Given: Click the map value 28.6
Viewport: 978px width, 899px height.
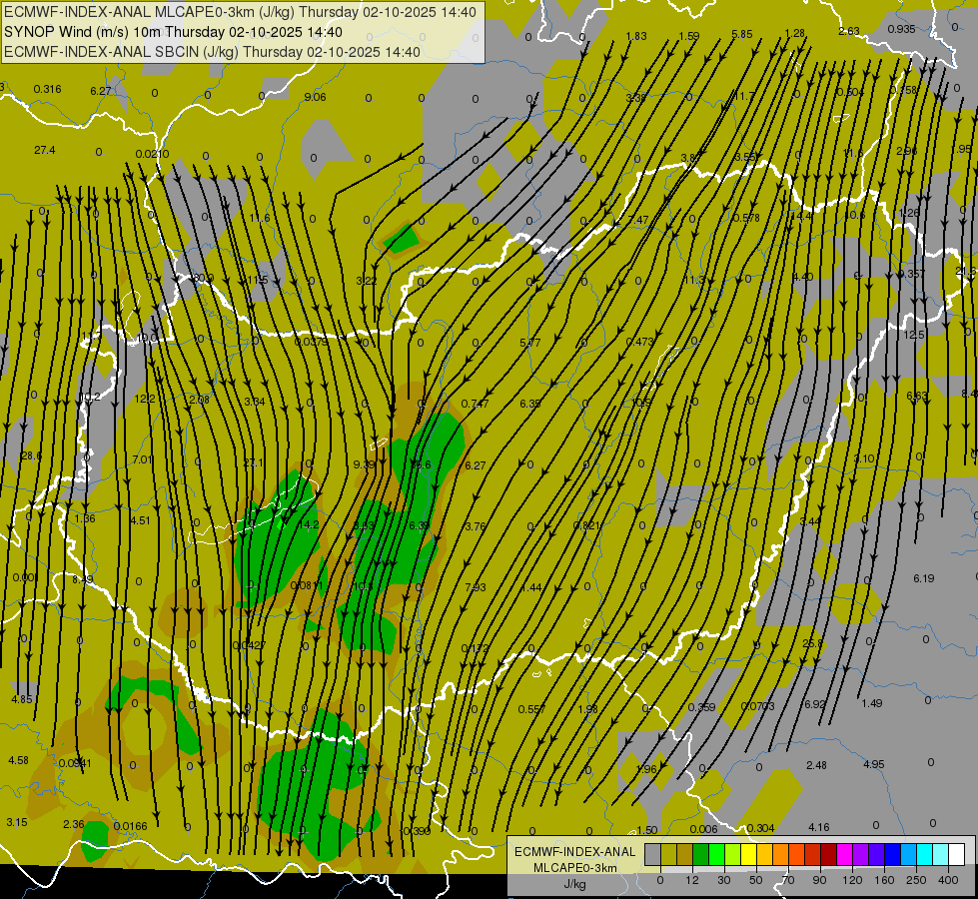Looking at the screenshot, I should tap(31, 456).
